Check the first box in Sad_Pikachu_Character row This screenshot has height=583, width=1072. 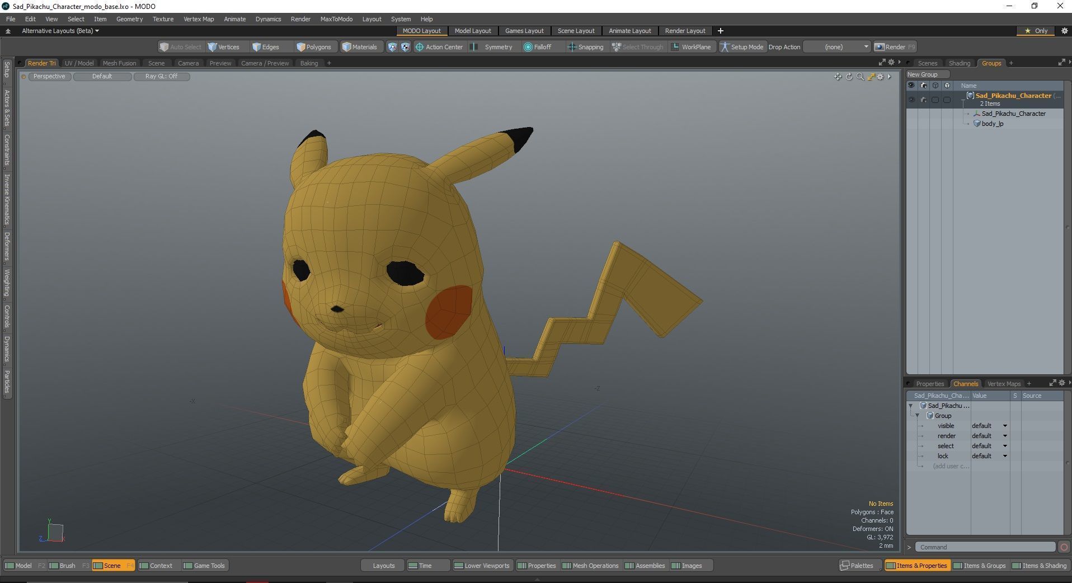pos(935,100)
